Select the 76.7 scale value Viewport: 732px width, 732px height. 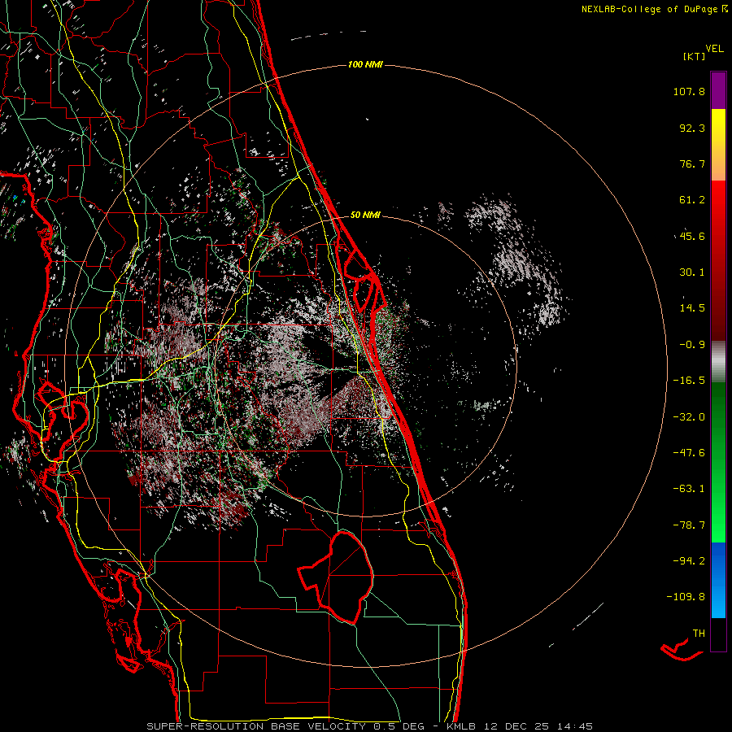(692, 163)
